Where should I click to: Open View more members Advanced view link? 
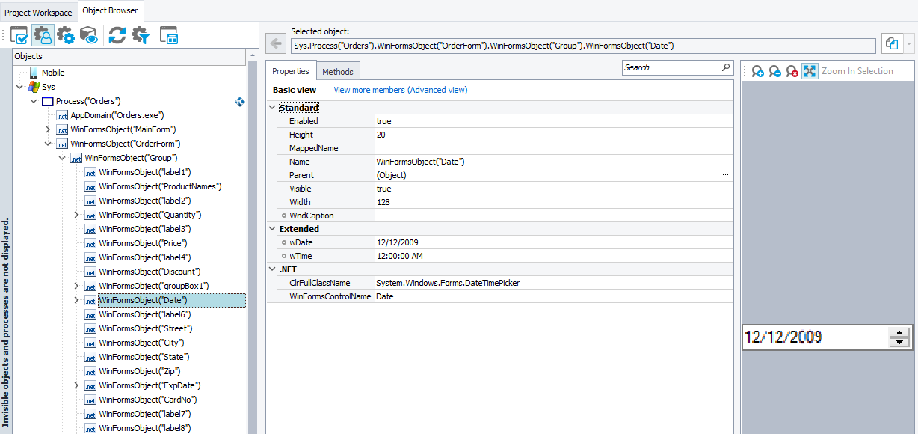pos(401,89)
